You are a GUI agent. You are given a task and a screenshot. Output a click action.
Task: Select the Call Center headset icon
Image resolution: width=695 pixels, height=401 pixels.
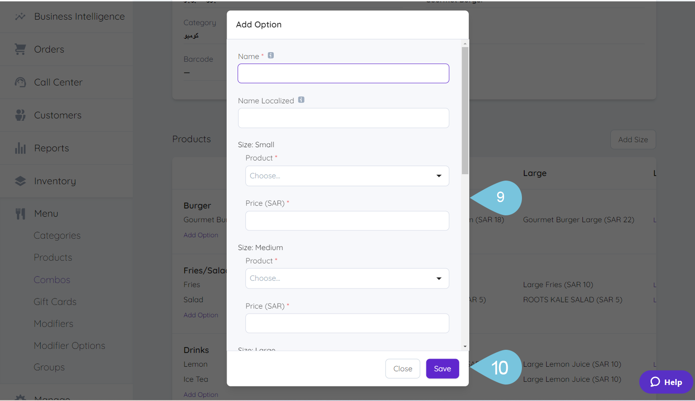click(x=20, y=82)
